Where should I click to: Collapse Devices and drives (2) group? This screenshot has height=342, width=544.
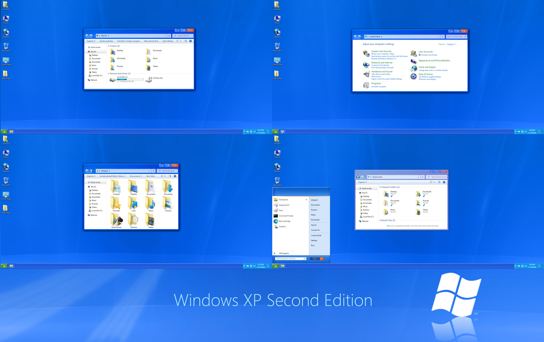pyautogui.click(x=119, y=73)
